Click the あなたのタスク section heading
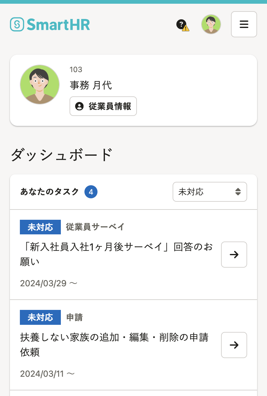The image size is (267, 396). click(x=50, y=192)
